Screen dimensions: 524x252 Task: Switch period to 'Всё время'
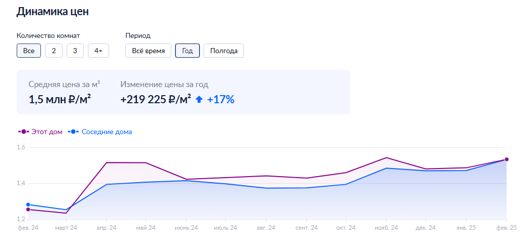coord(149,51)
